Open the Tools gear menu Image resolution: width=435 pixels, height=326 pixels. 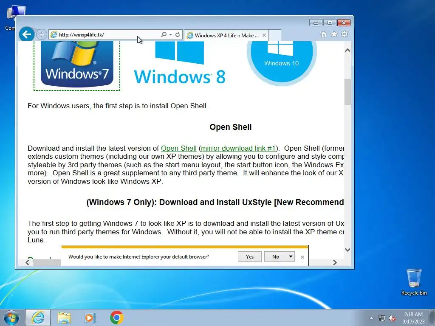pyautogui.click(x=345, y=34)
